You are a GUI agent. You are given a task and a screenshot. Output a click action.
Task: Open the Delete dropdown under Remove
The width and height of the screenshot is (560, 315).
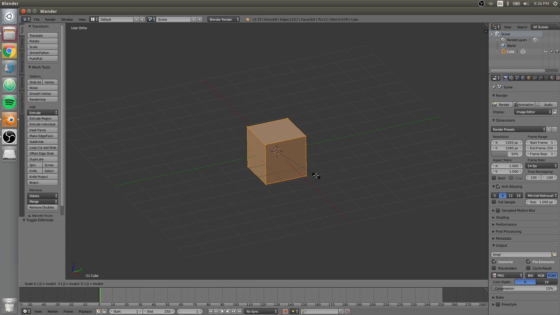tap(43, 196)
